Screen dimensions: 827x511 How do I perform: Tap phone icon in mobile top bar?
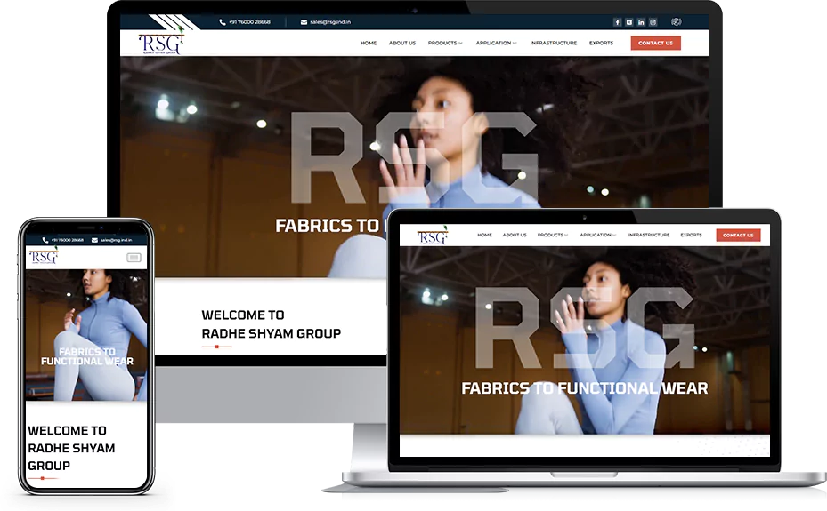point(45,240)
